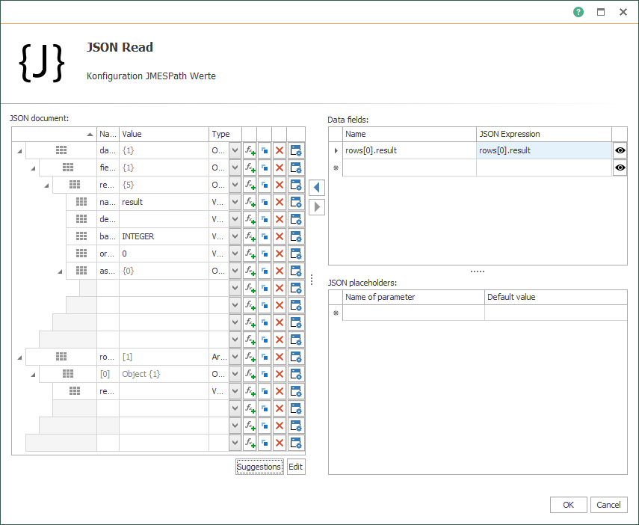
Task: Click the left arrow button between the panels
Action: [x=317, y=188]
